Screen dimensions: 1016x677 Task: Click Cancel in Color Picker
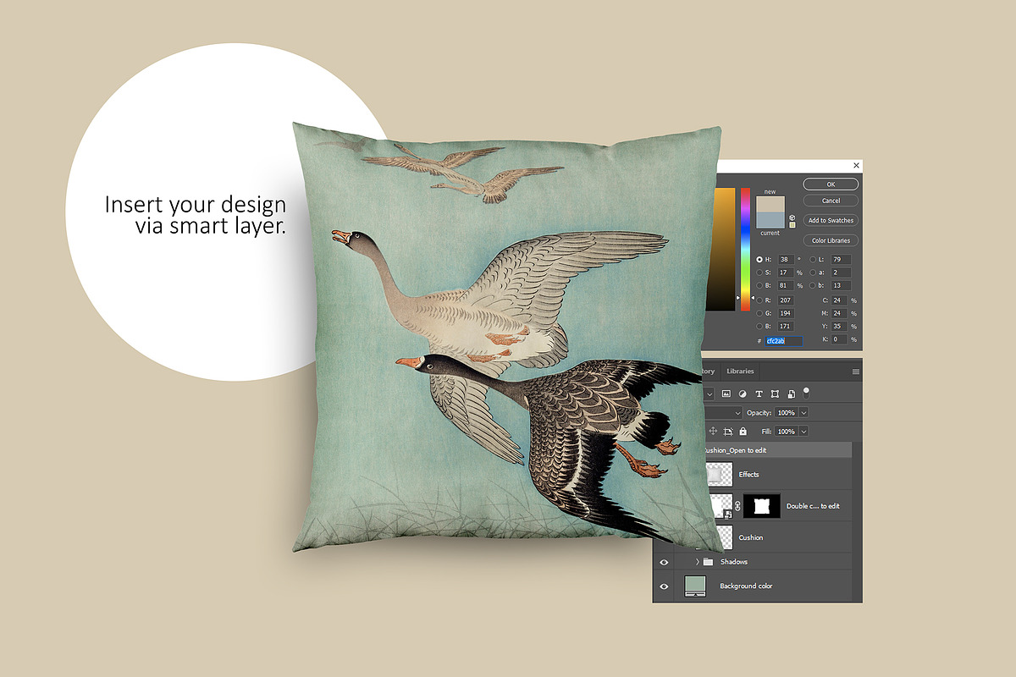tap(831, 201)
